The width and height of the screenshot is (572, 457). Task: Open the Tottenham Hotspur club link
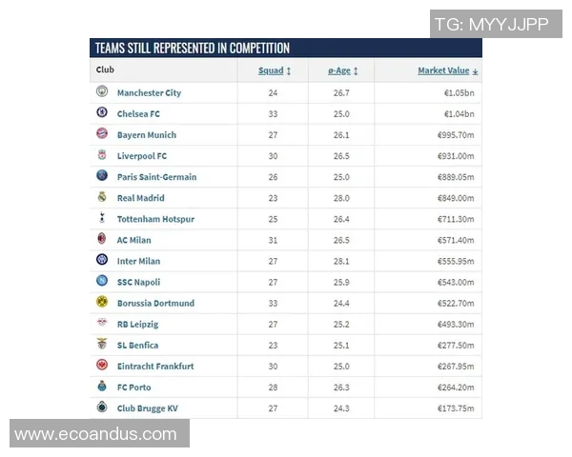point(155,219)
